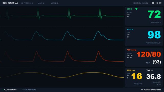Click the T-BLOOD: 37.1 readout
The height and width of the screenshot is (92, 164).
(x=156, y=82)
